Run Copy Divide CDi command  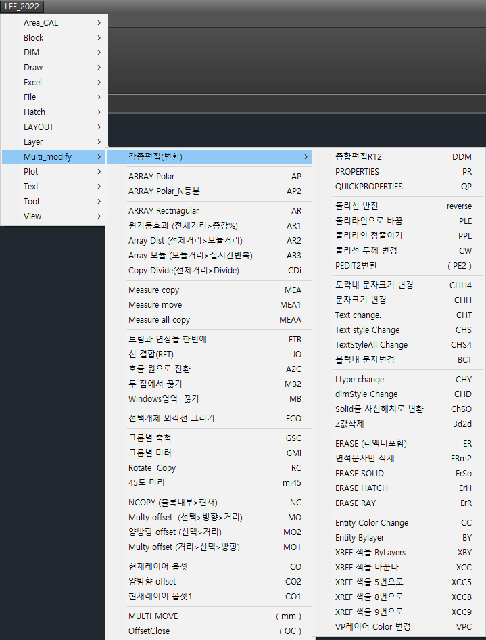(x=209, y=271)
